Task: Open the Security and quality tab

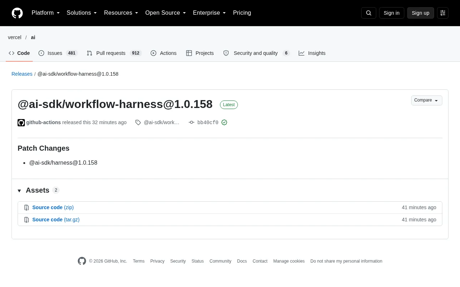Action: (256, 53)
